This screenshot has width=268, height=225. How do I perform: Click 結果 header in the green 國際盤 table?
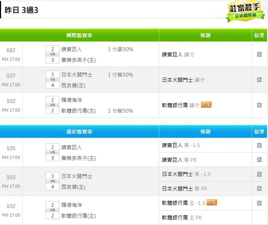tap(259, 35)
